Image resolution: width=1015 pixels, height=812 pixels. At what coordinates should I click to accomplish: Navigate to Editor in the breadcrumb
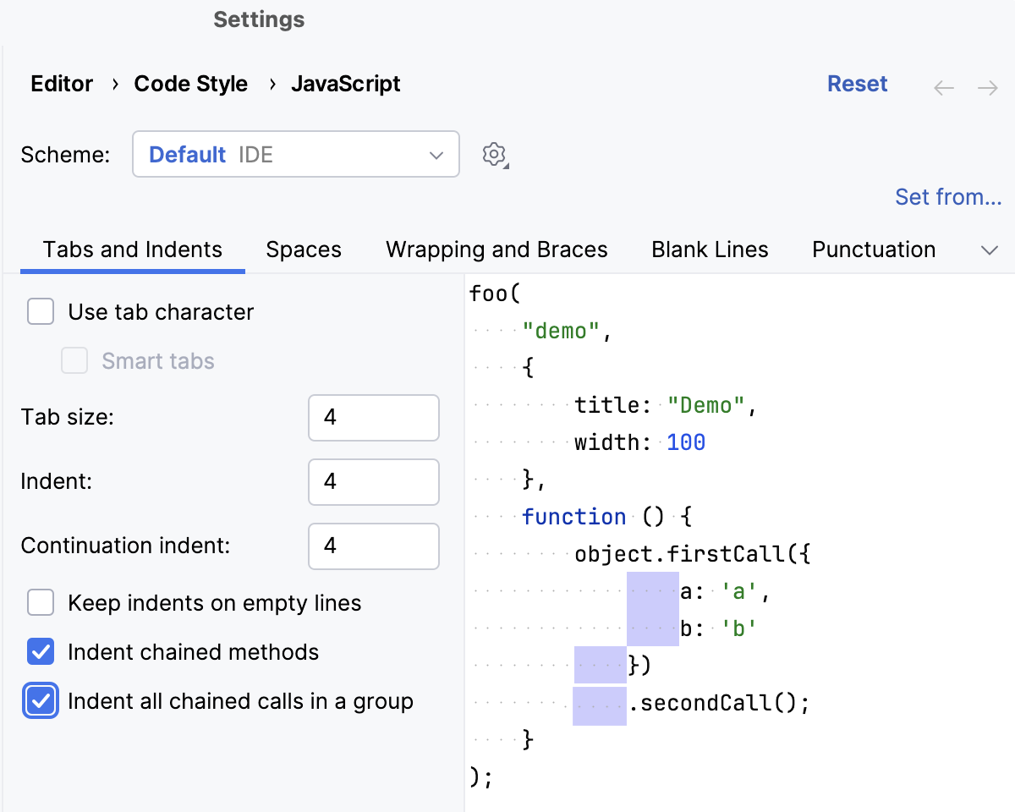[x=62, y=84]
